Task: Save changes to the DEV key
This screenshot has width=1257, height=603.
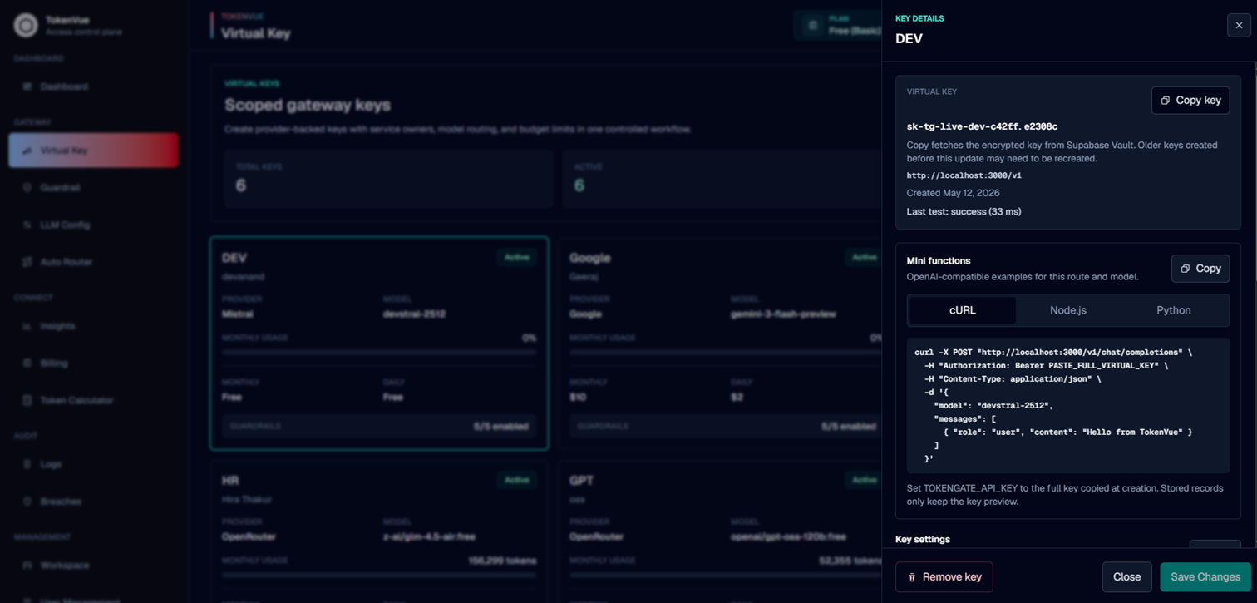Action: (1205, 577)
